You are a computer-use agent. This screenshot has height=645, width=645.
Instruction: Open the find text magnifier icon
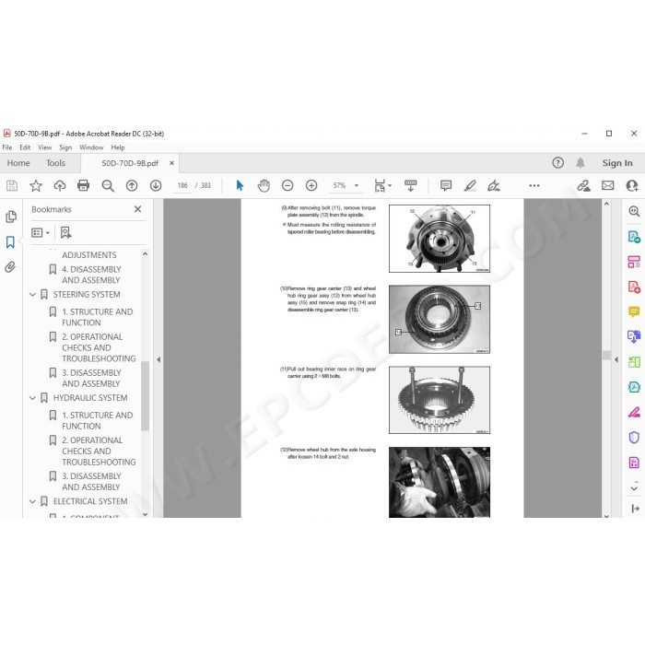click(108, 185)
